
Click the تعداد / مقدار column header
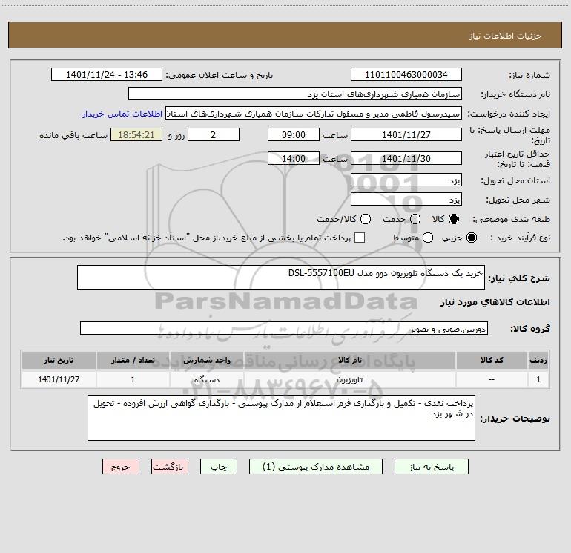point(133,360)
